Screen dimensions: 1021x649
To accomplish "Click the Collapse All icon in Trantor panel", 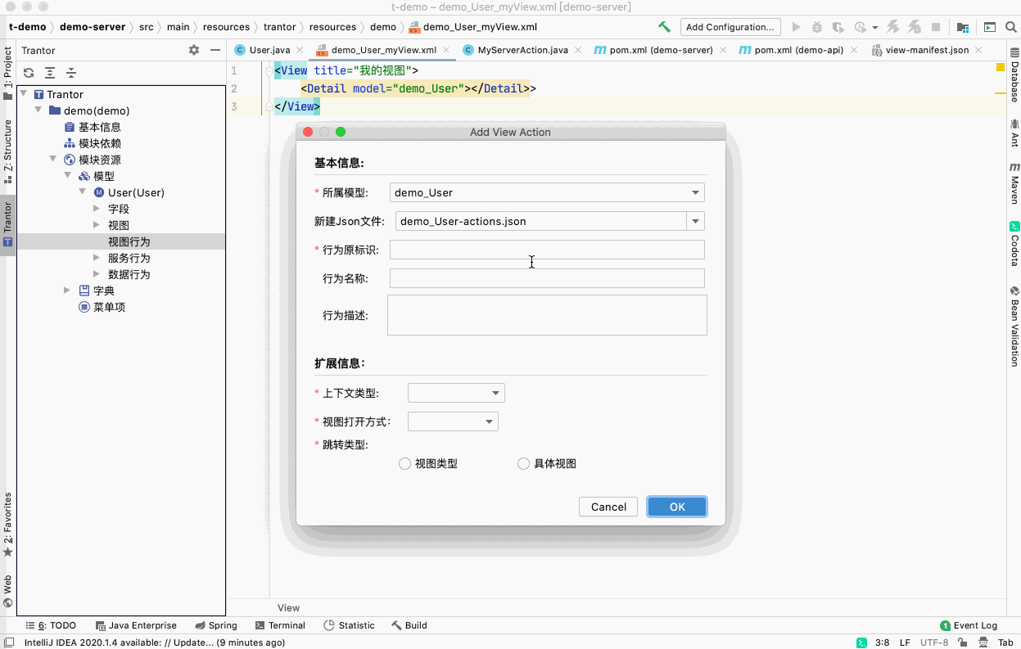I will pos(71,73).
